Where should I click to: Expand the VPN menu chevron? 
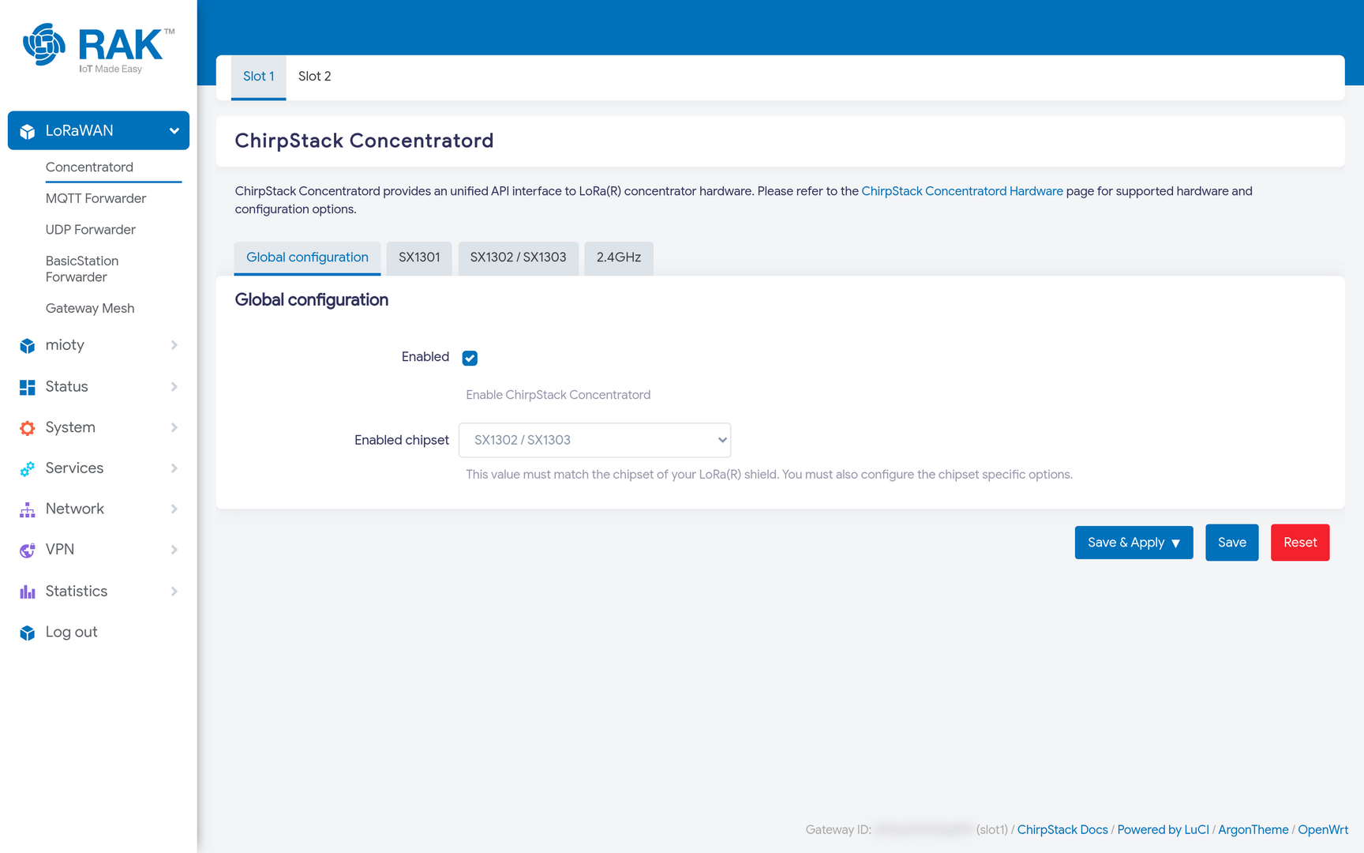[174, 550]
